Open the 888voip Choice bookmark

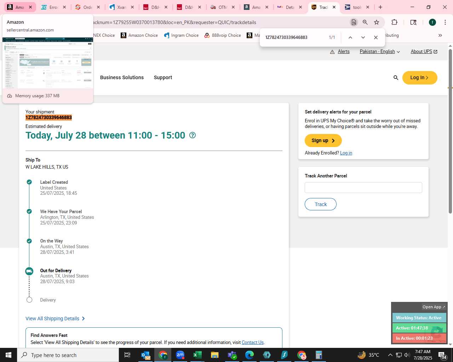click(223, 35)
